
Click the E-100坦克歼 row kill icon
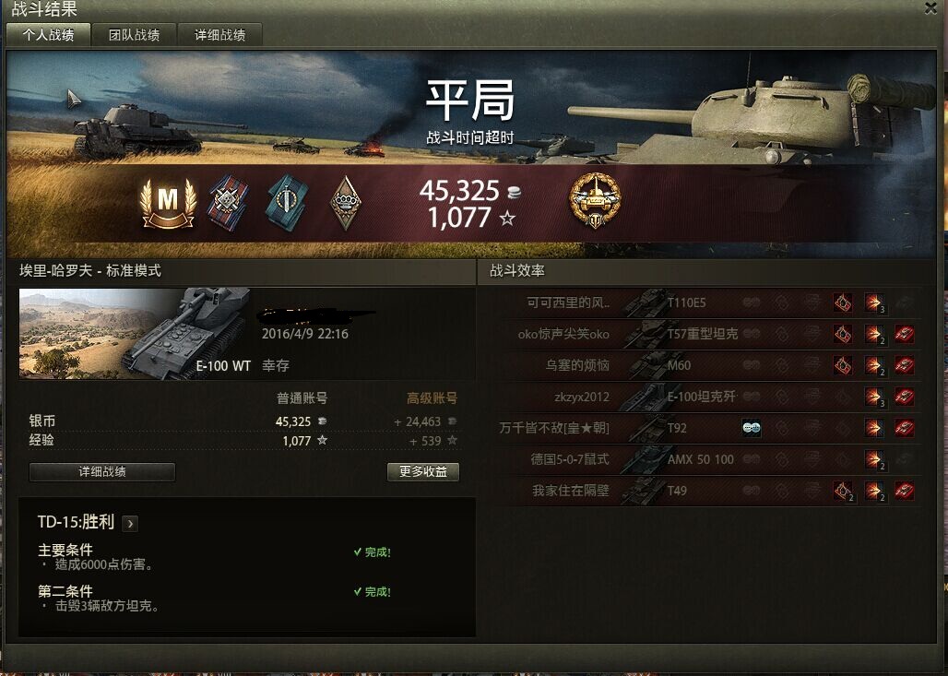pyautogui.click(x=904, y=397)
